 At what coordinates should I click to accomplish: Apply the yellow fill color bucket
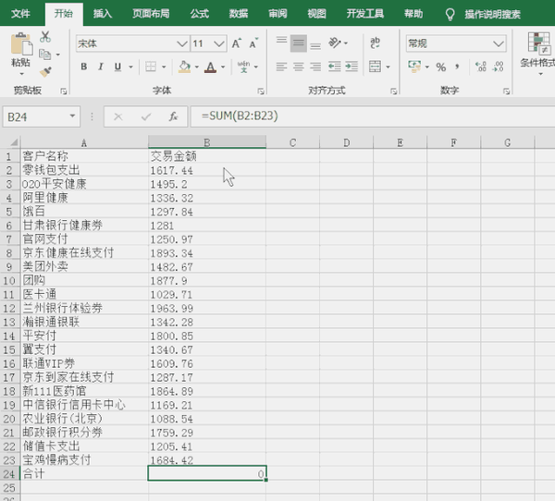[184, 67]
